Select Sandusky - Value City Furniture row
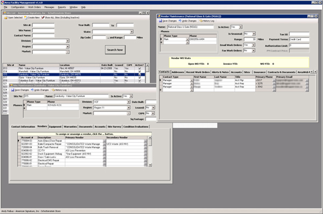The width and height of the screenshot is (323, 214). 74,74
